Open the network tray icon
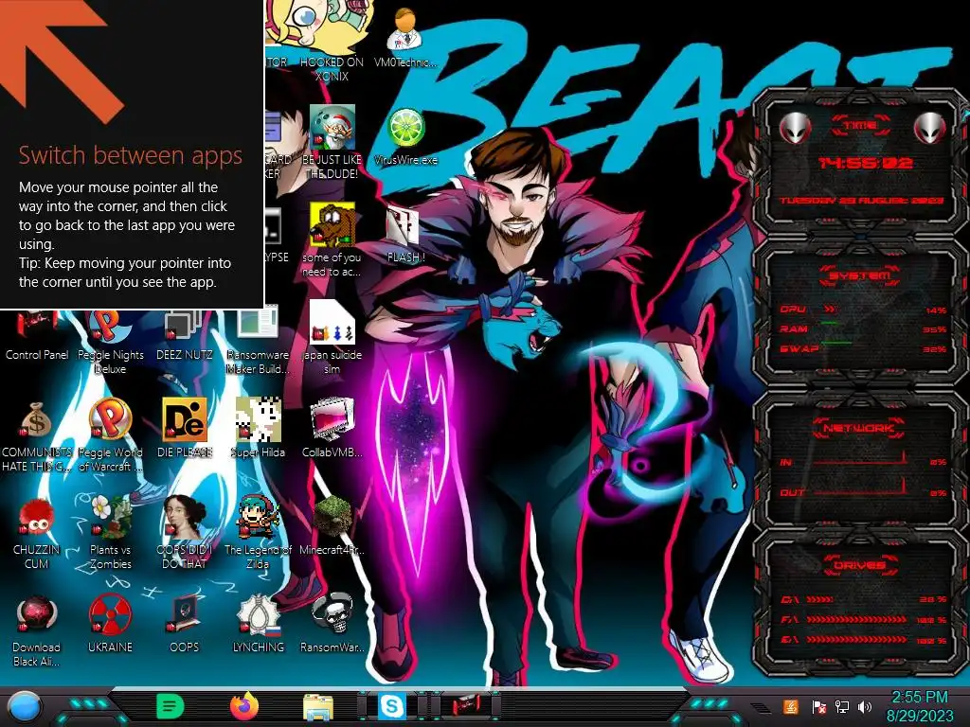The height and width of the screenshot is (727, 970). pos(842,706)
